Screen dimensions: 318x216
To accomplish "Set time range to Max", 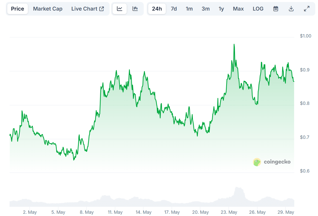I will coord(238,9).
